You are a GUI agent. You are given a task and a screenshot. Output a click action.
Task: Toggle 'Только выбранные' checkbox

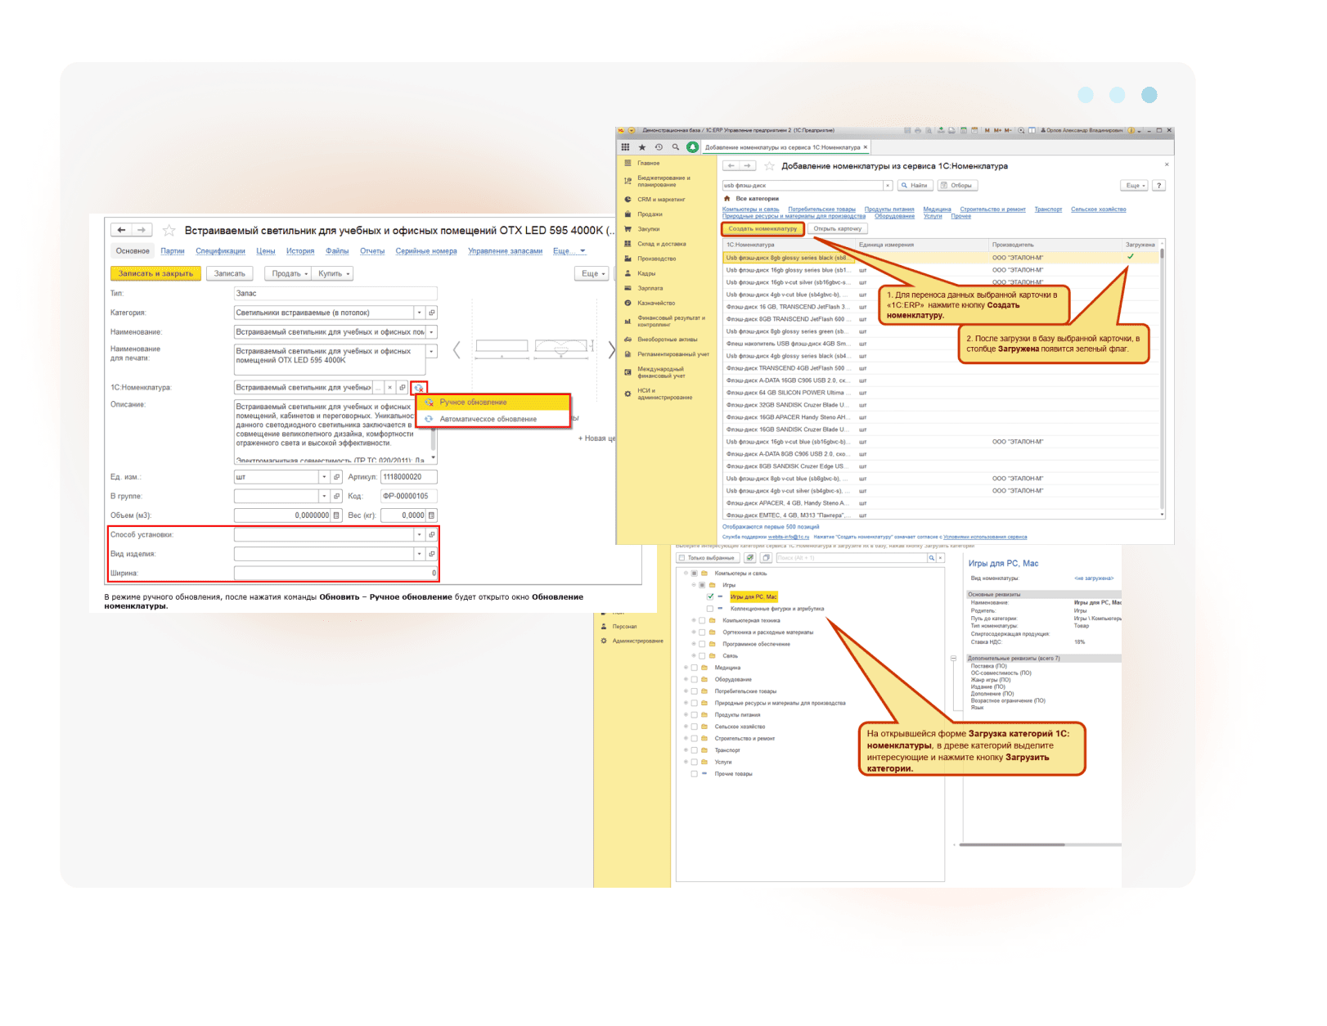(x=681, y=558)
